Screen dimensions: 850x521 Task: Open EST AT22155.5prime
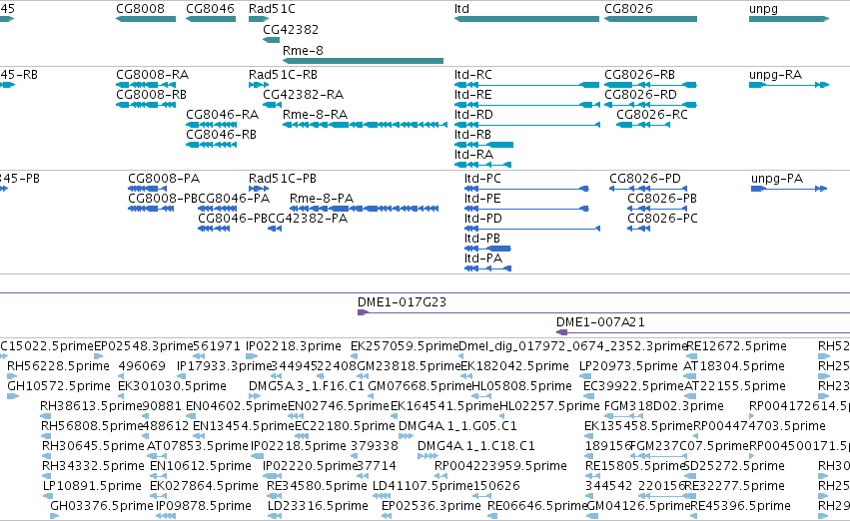(734, 386)
